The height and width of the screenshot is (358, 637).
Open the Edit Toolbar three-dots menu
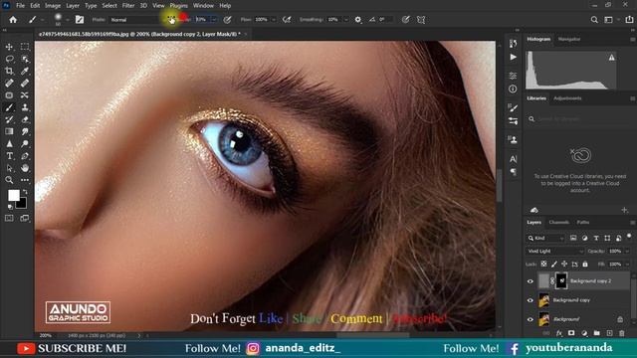click(25, 180)
